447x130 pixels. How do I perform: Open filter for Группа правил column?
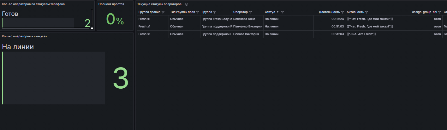coord(163,12)
